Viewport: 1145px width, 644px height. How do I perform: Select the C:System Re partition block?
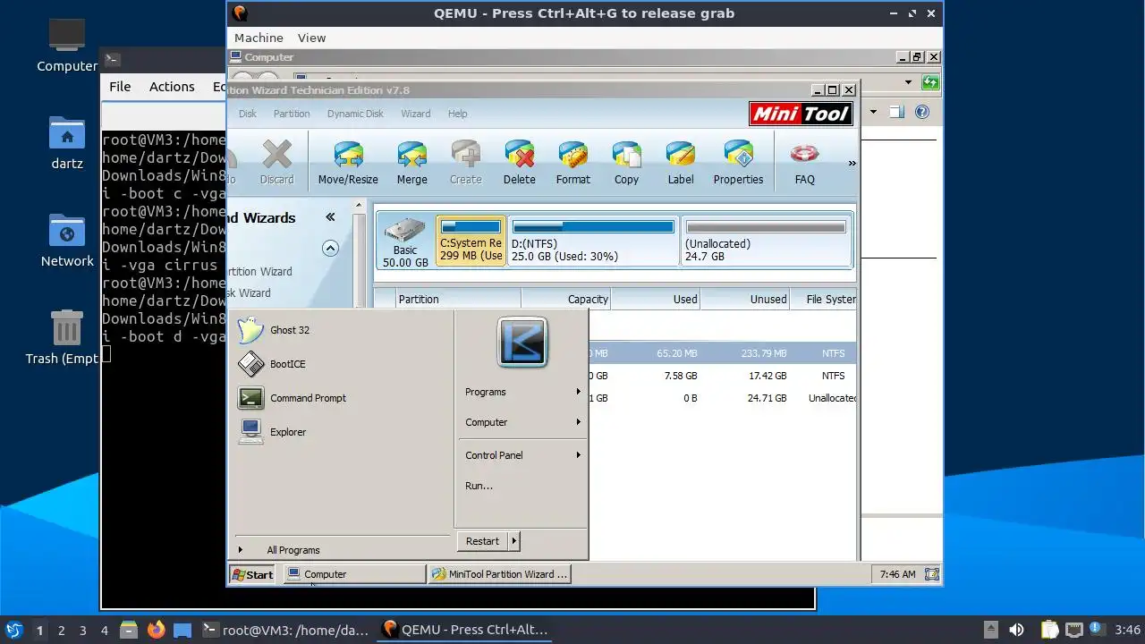pyautogui.click(x=471, y=241)
